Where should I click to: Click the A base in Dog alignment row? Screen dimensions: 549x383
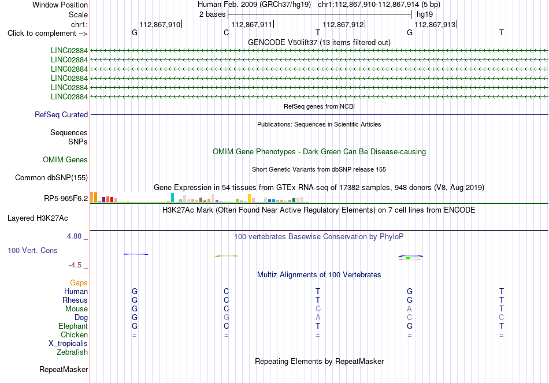[318, 318]
